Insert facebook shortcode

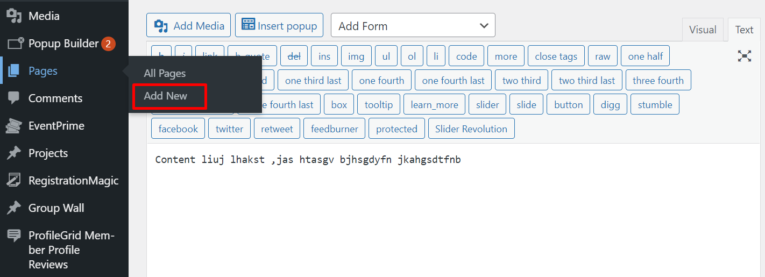(x=178, y=129)
